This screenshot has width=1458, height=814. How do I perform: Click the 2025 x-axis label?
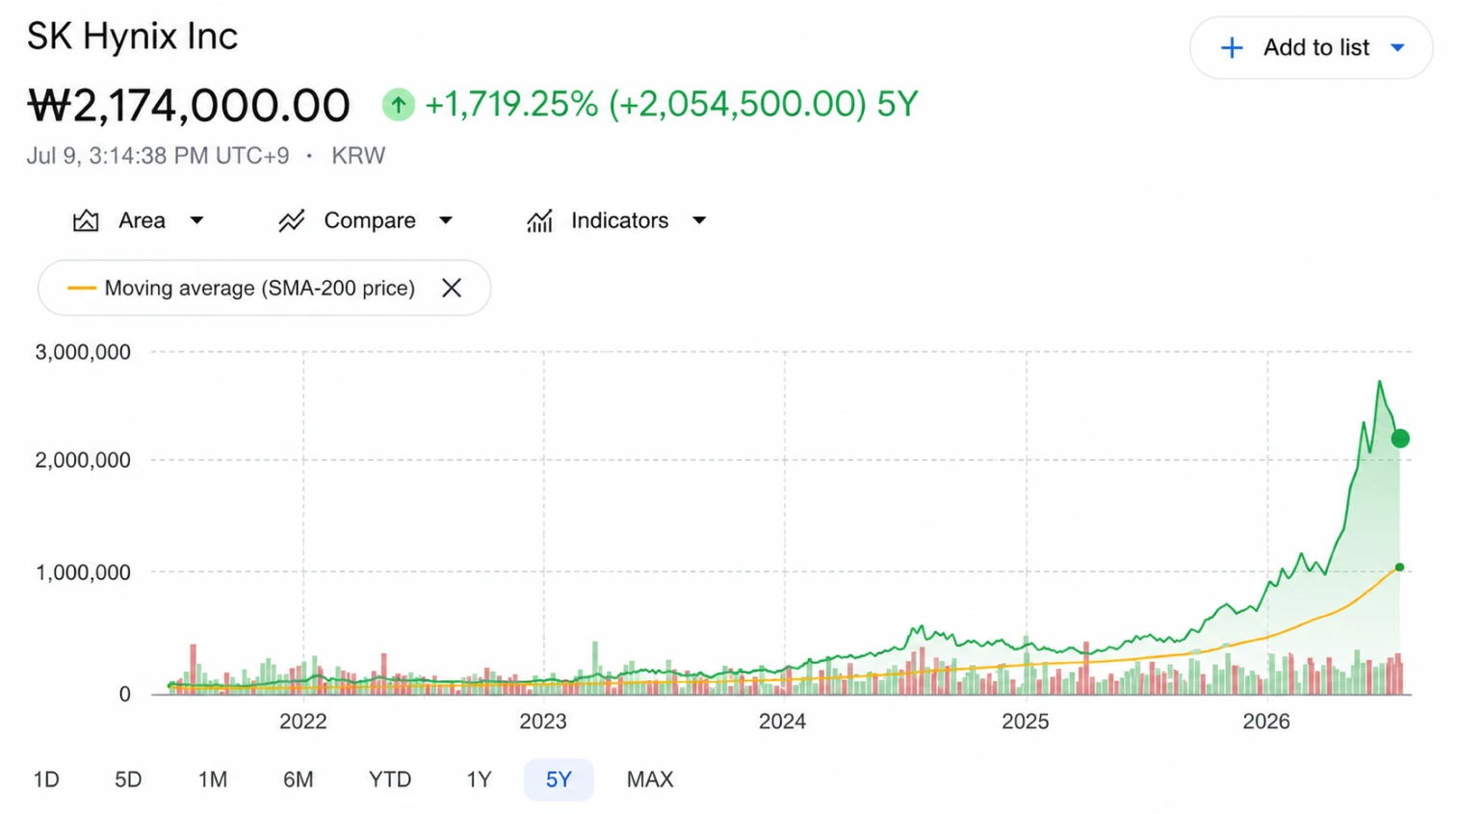point(1026,722)
